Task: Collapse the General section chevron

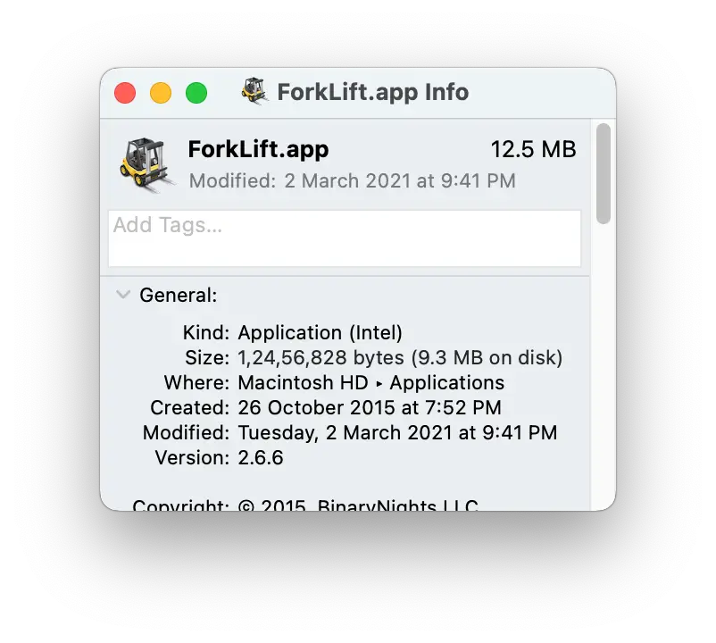Action: tap(123, 295)
